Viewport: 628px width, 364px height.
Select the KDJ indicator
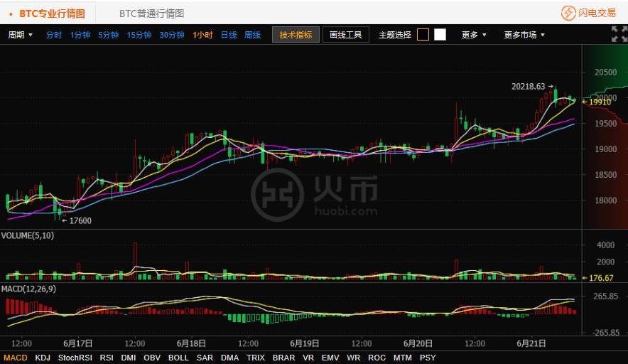(43, 358)
